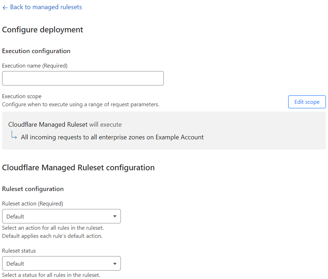Viewport: 328px width, 279px height.
Task: Click the Cloudflare Managed Ruleset configuration heading
Action: [x=79, y=167]
